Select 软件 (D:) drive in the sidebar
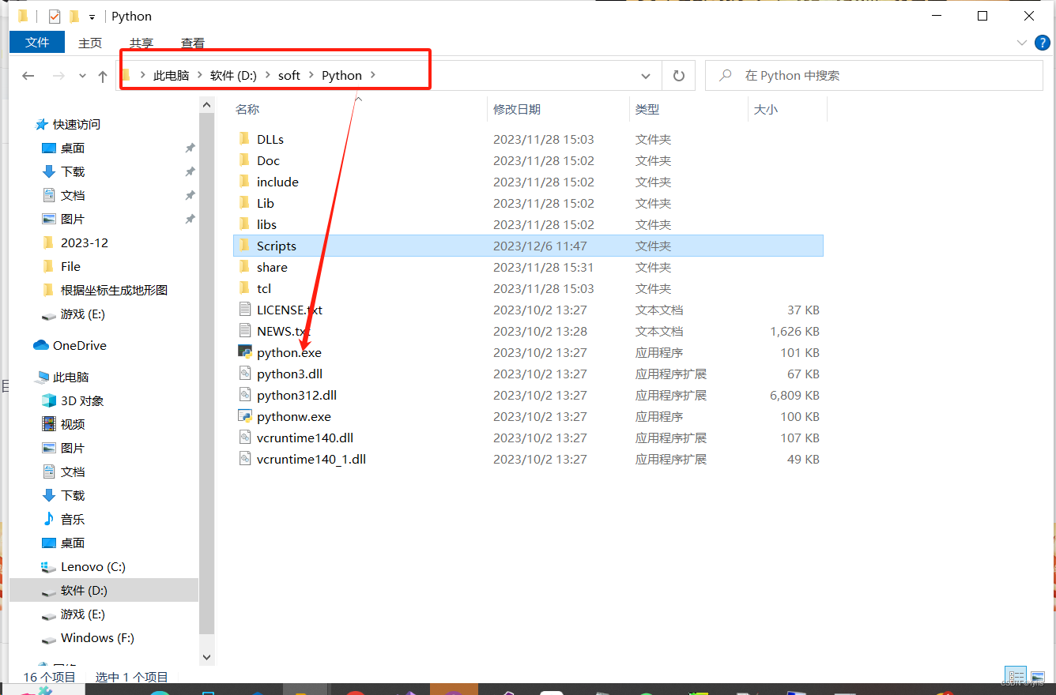 [x=84, y=591]
